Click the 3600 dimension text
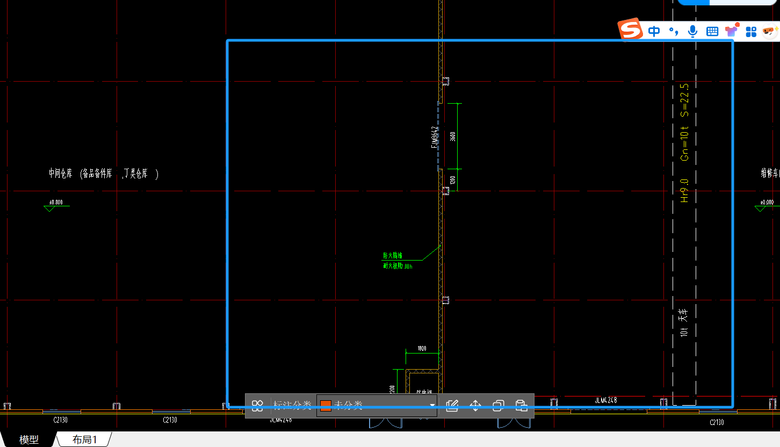780x447 pixels. point(453,136)
